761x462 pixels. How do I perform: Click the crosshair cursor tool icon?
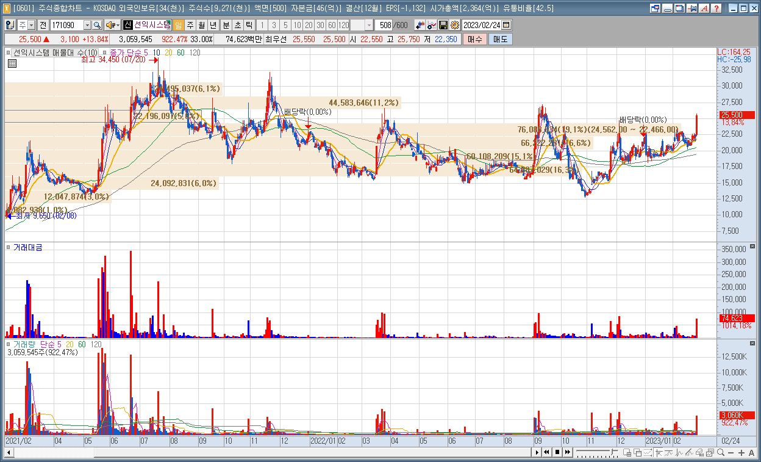click(x=659, y=452)
